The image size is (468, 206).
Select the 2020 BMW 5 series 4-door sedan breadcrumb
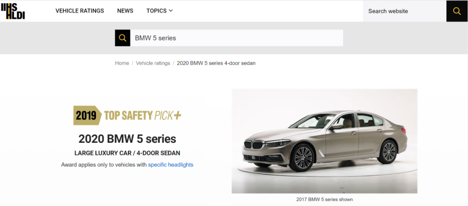(x=216, y=63)
